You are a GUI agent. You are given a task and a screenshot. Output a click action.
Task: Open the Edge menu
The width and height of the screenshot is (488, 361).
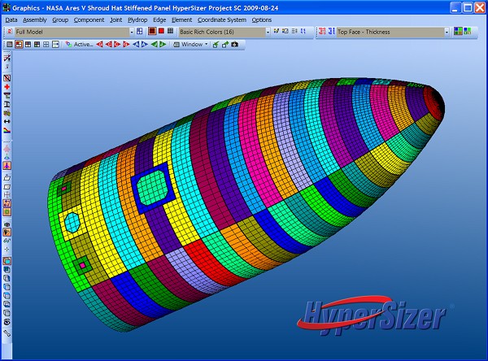coord(159,20)
